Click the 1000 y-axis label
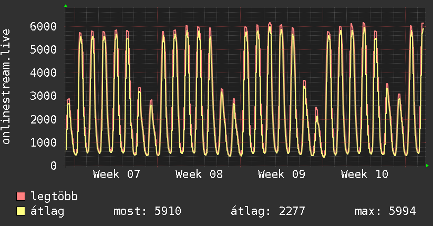The width and height of the screenshot is (433, 226). pyautogui.click(x=44, y=142)
